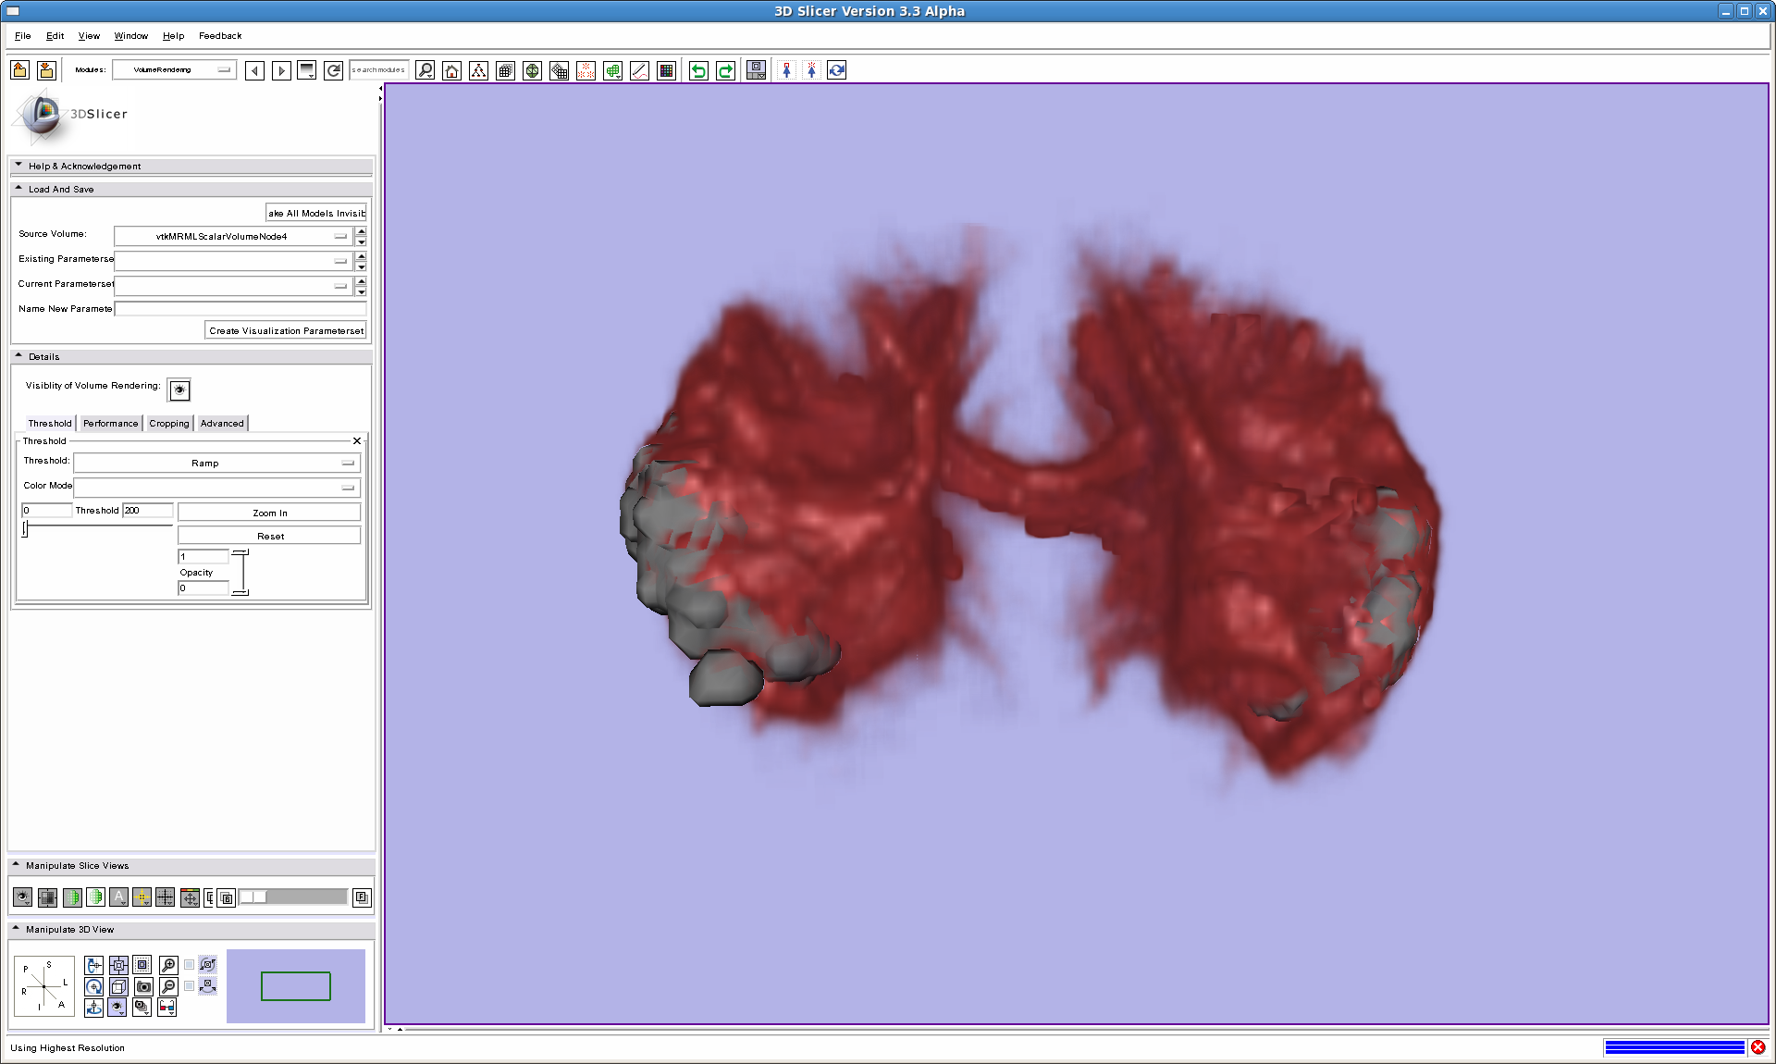Screen dimensions: 1776x1064
Task: Click the 3D view camera snapshot icon
Action: click(143, 986)
